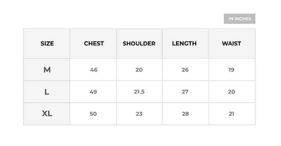Click chest value 50 for size XL
The height and width of the screenshot is (146, 281).
(x=93, y=114)
